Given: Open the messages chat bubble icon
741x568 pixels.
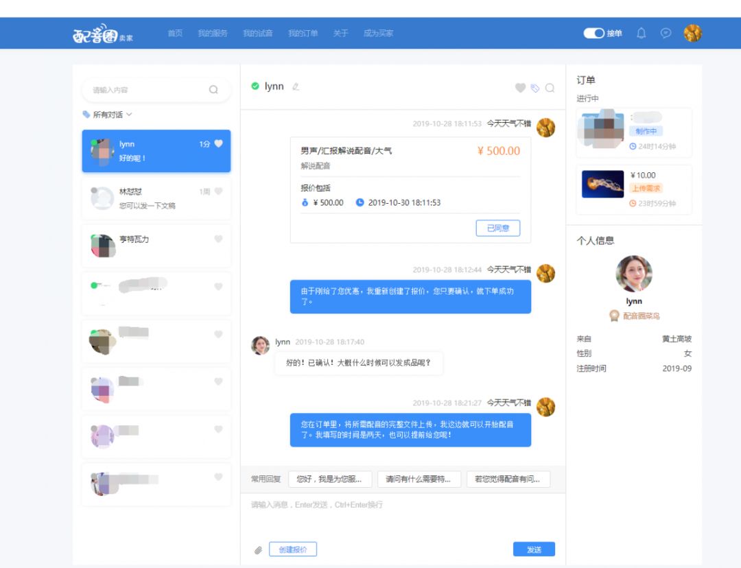Looking at the screenshot, I should [x=666, y=33].
